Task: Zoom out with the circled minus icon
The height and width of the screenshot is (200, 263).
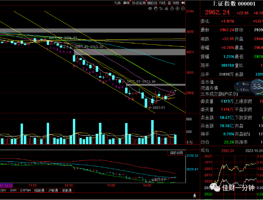Action: 183,9
